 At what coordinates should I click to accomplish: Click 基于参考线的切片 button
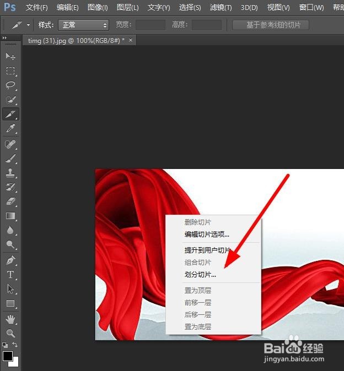[x=271, y=25]
